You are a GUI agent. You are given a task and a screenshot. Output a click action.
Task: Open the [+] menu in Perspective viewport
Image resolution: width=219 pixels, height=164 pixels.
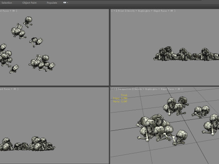point(114,89)
